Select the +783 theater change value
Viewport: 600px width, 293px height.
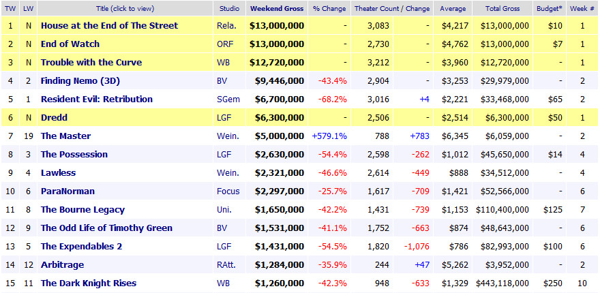pos(419,136)
